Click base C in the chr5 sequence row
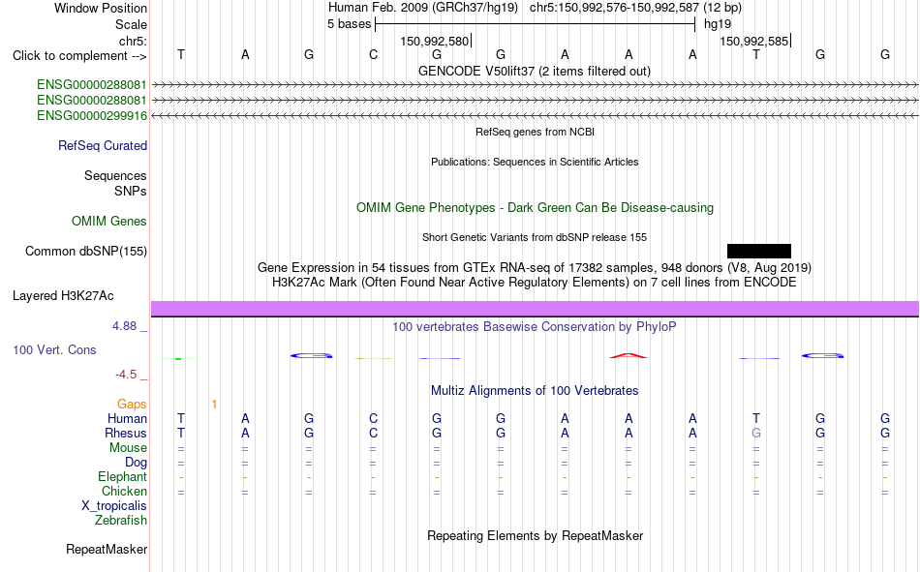This screenshot has height=572, width=920. click(373, 54)
